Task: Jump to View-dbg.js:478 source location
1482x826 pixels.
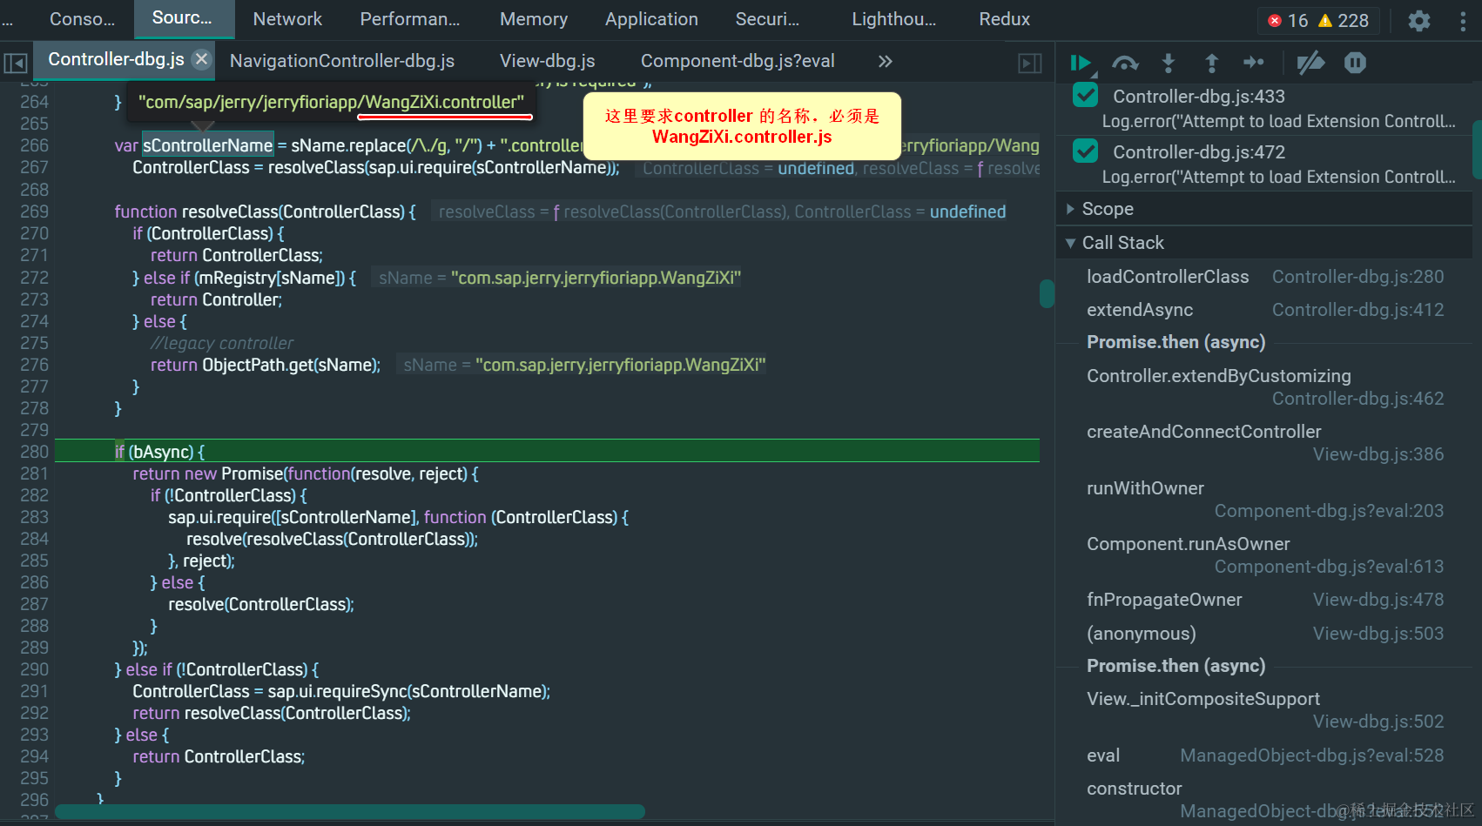Action: (1378, 600)
